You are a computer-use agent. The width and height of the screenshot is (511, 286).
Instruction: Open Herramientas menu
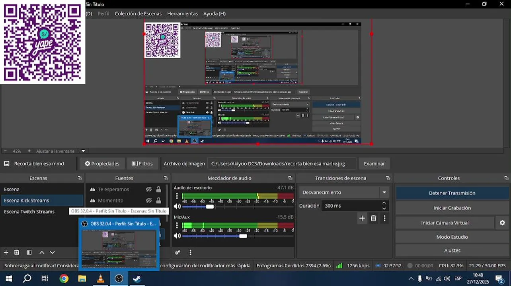pyautogui.click(x=182, y=14)
